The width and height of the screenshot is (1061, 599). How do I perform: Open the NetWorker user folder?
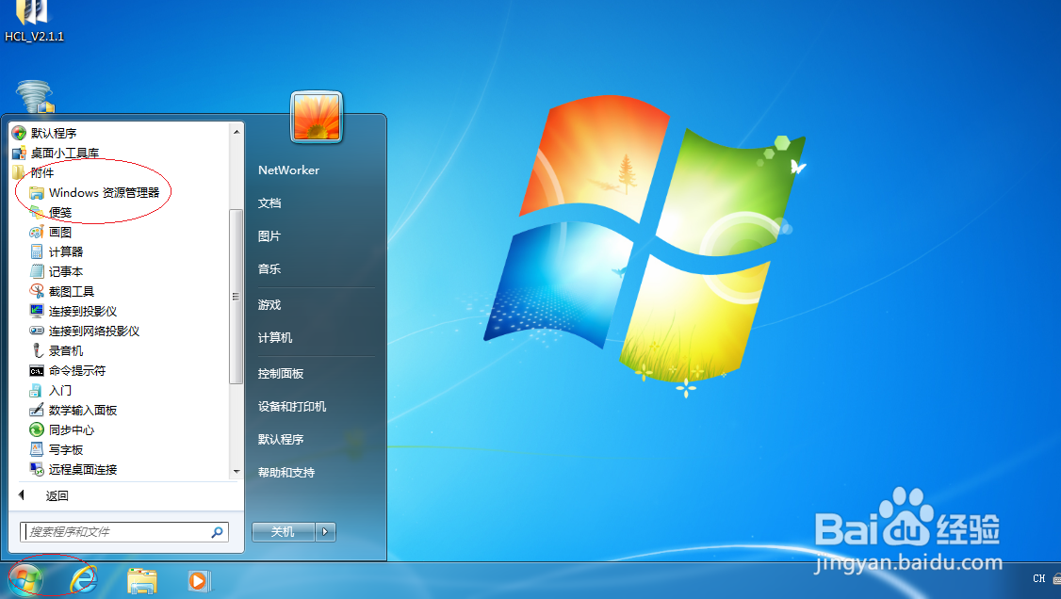point(288,170)
